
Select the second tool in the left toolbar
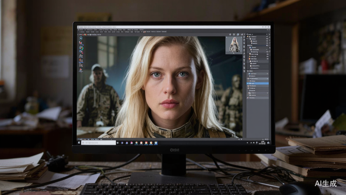point(81,43)
